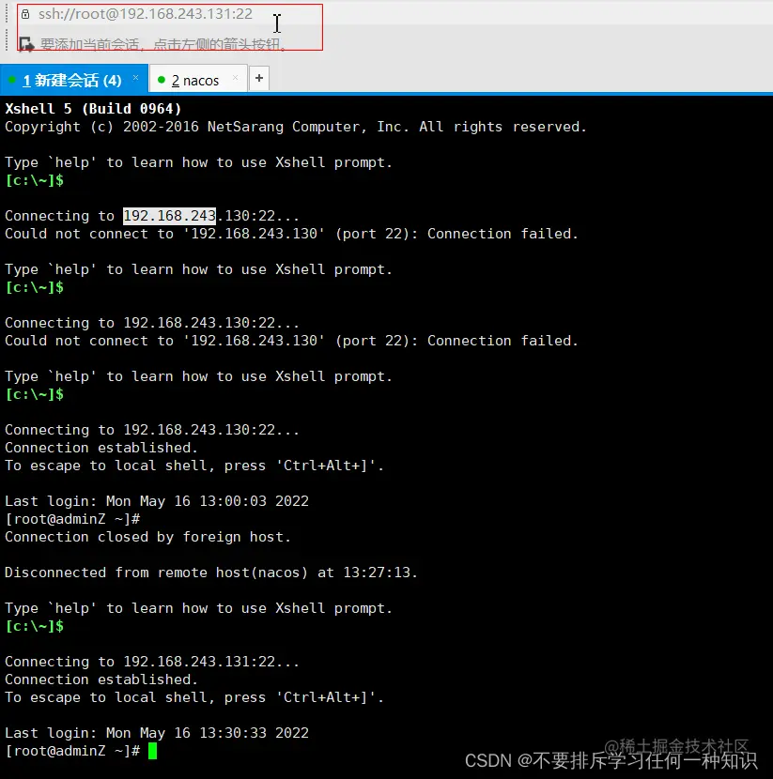Click the green terminal cursor at last prompt
The width and height of the screenshot is (773, 779).
pyautogui.click(x=152, y=751)
